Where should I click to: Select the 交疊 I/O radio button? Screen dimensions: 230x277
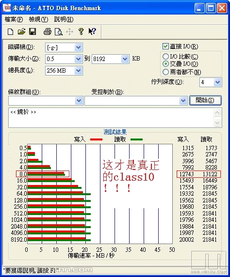[165, 64]
